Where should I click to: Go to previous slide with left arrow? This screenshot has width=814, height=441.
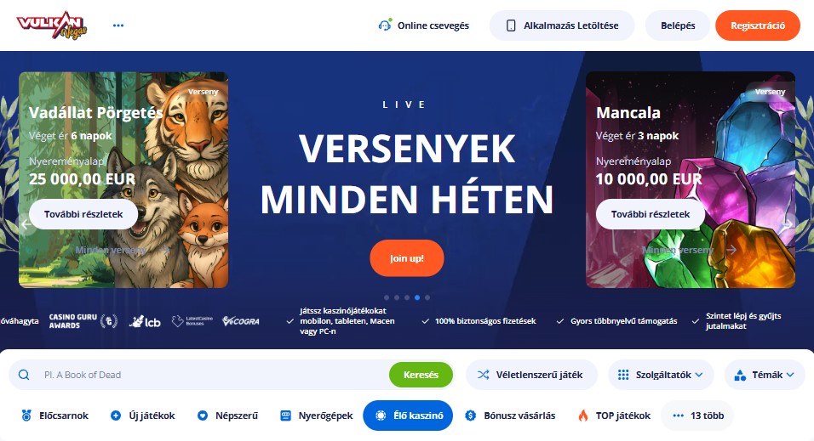point(26,224)
